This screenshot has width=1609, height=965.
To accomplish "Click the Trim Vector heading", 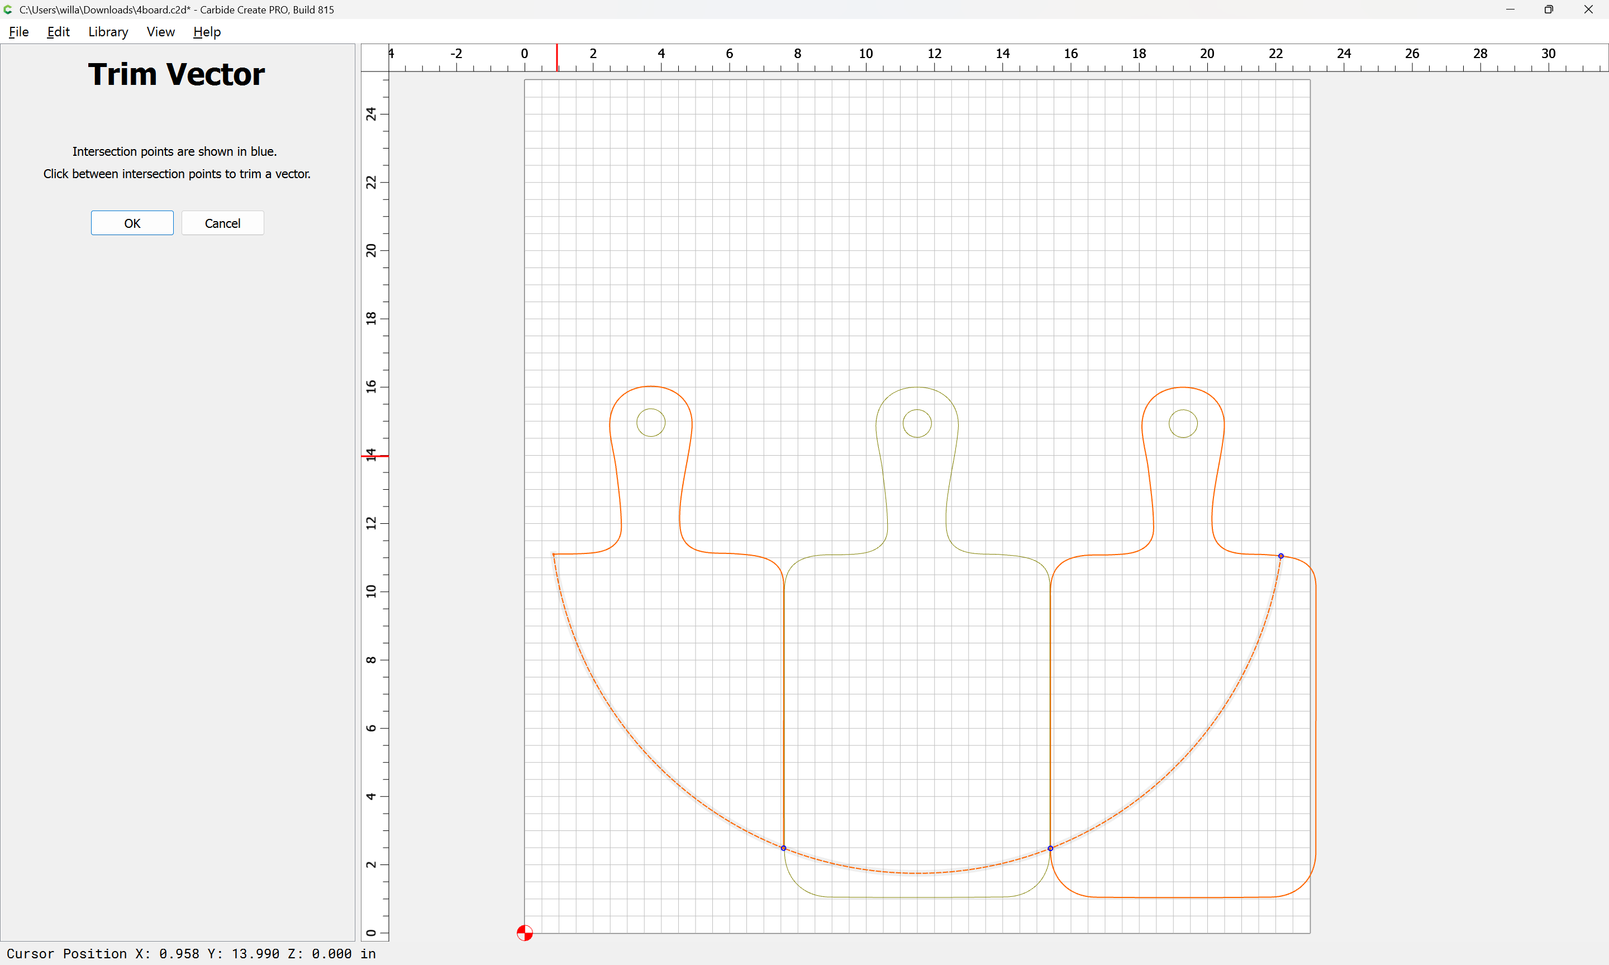I will pyautogui.click(x=176, y=74).
